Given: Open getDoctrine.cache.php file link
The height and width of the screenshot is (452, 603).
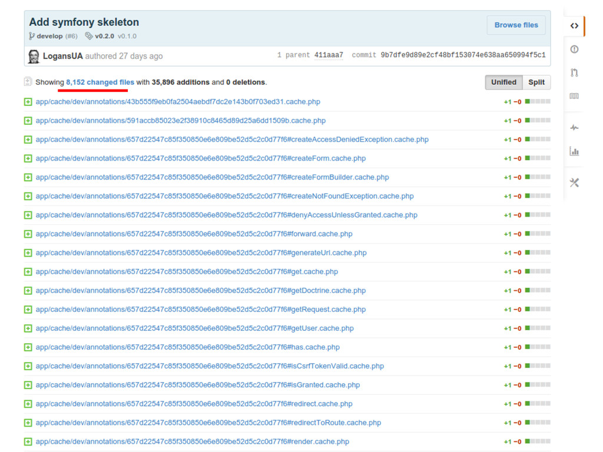Looking at the screenshot, I should click(200, 291).
